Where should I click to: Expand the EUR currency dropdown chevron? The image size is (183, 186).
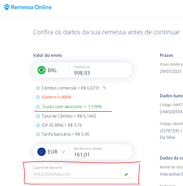coord(63,152)
